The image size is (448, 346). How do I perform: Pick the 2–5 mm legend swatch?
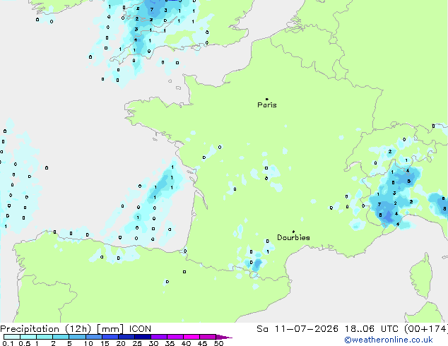coord(61,337)
